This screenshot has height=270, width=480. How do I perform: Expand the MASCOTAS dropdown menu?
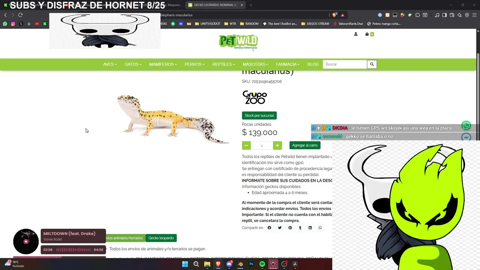255,64
